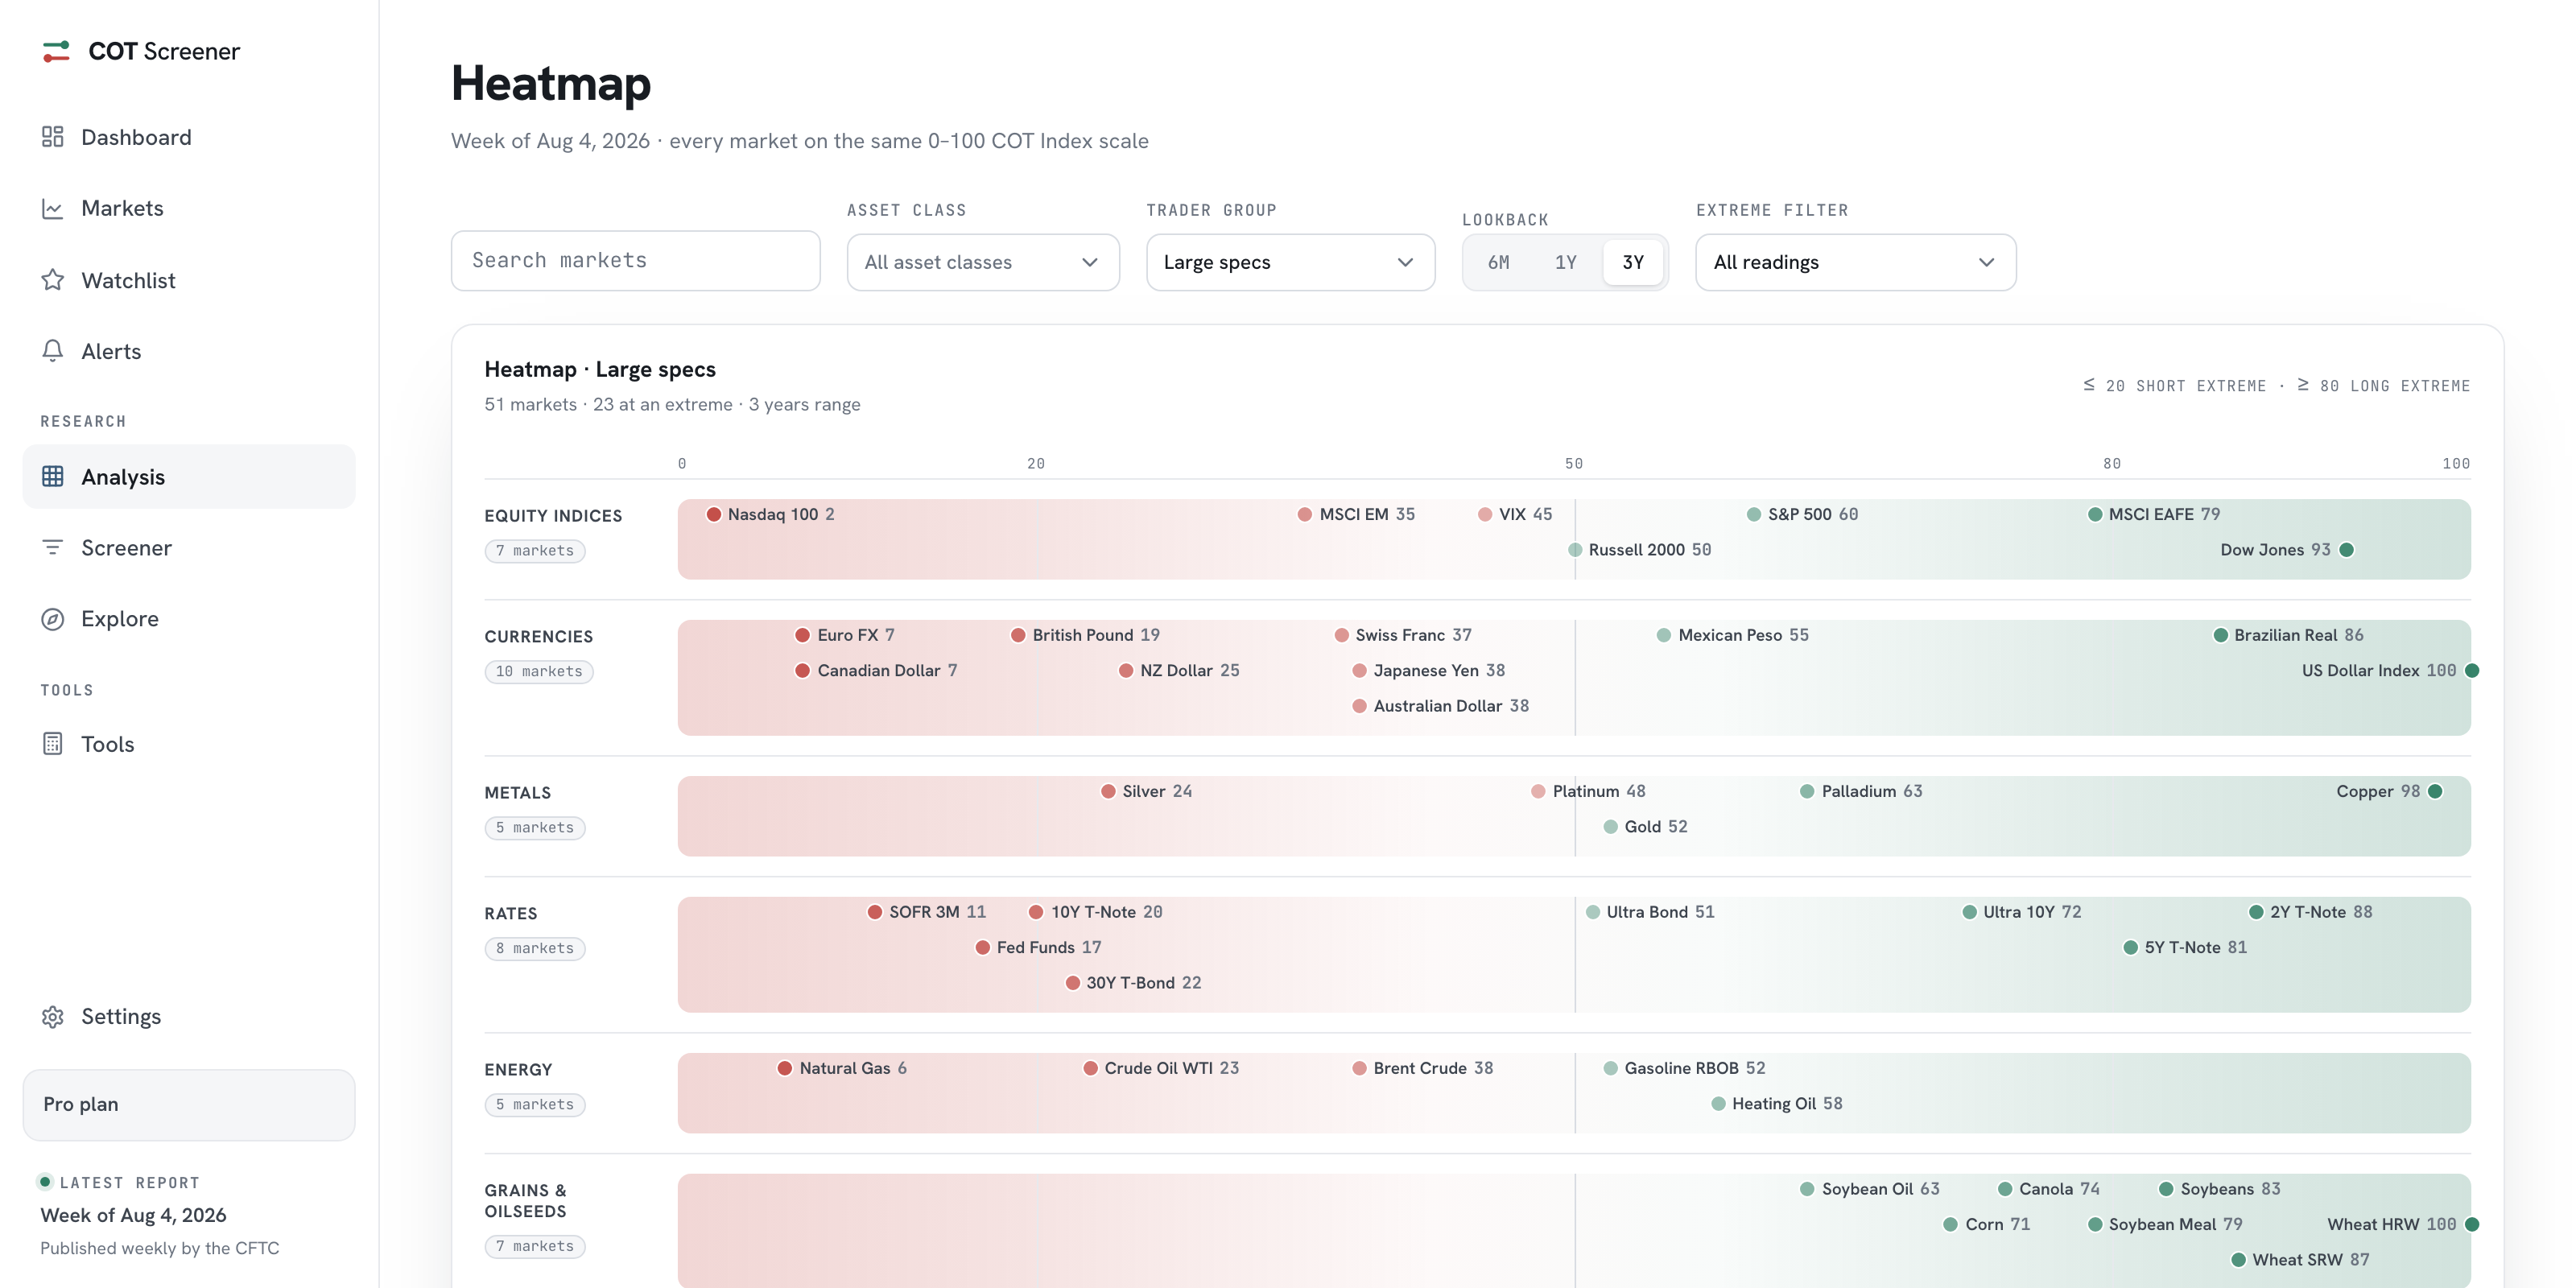Select the US Dollar Index dot
The height and width of the screenshot is (1288, 2576).
click(2471, 671)
